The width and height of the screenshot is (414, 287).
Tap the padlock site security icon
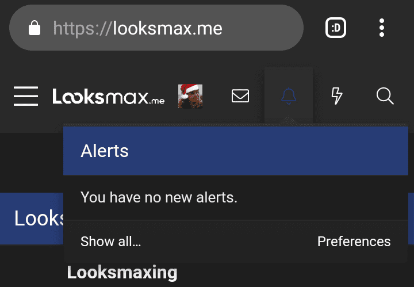34,28
